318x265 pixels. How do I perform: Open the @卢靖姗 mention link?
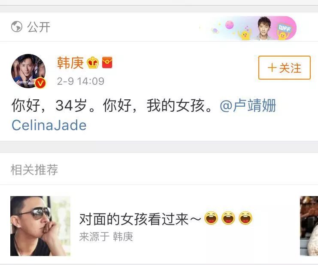(248, 105)
